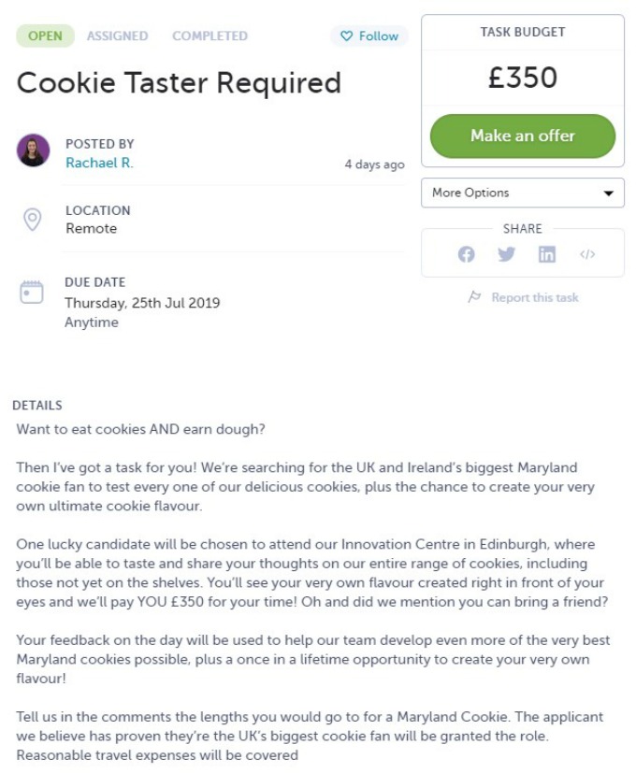Select the OPEN status tab

pos(46,36)
